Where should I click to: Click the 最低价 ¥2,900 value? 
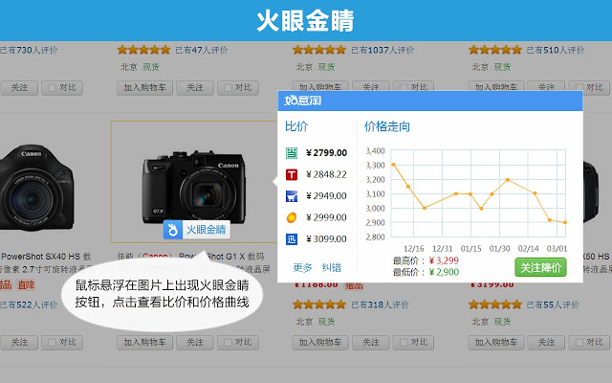444,272
